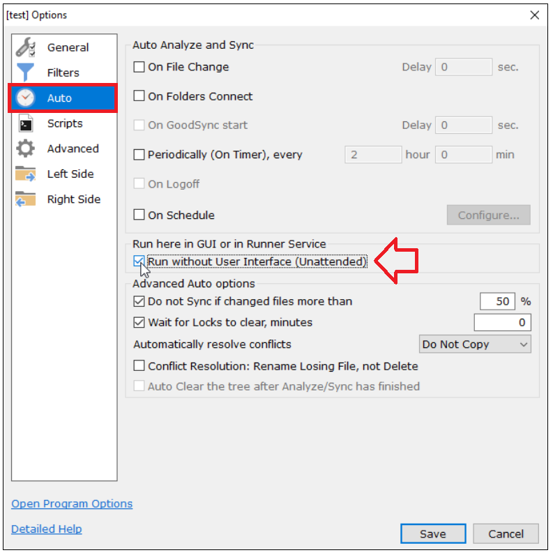Screen dimensions: 553x555
Task: Click the Cancel button
Action: (x=506, y=534)
